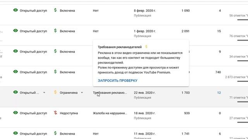Screen dimensions: 248x139
Task: Click green dollar icon for 11 янв. video
Action: 55,133
